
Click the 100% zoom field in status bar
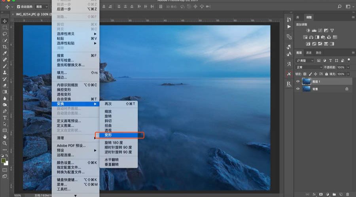pyautogui.click(x=17, y=195)
